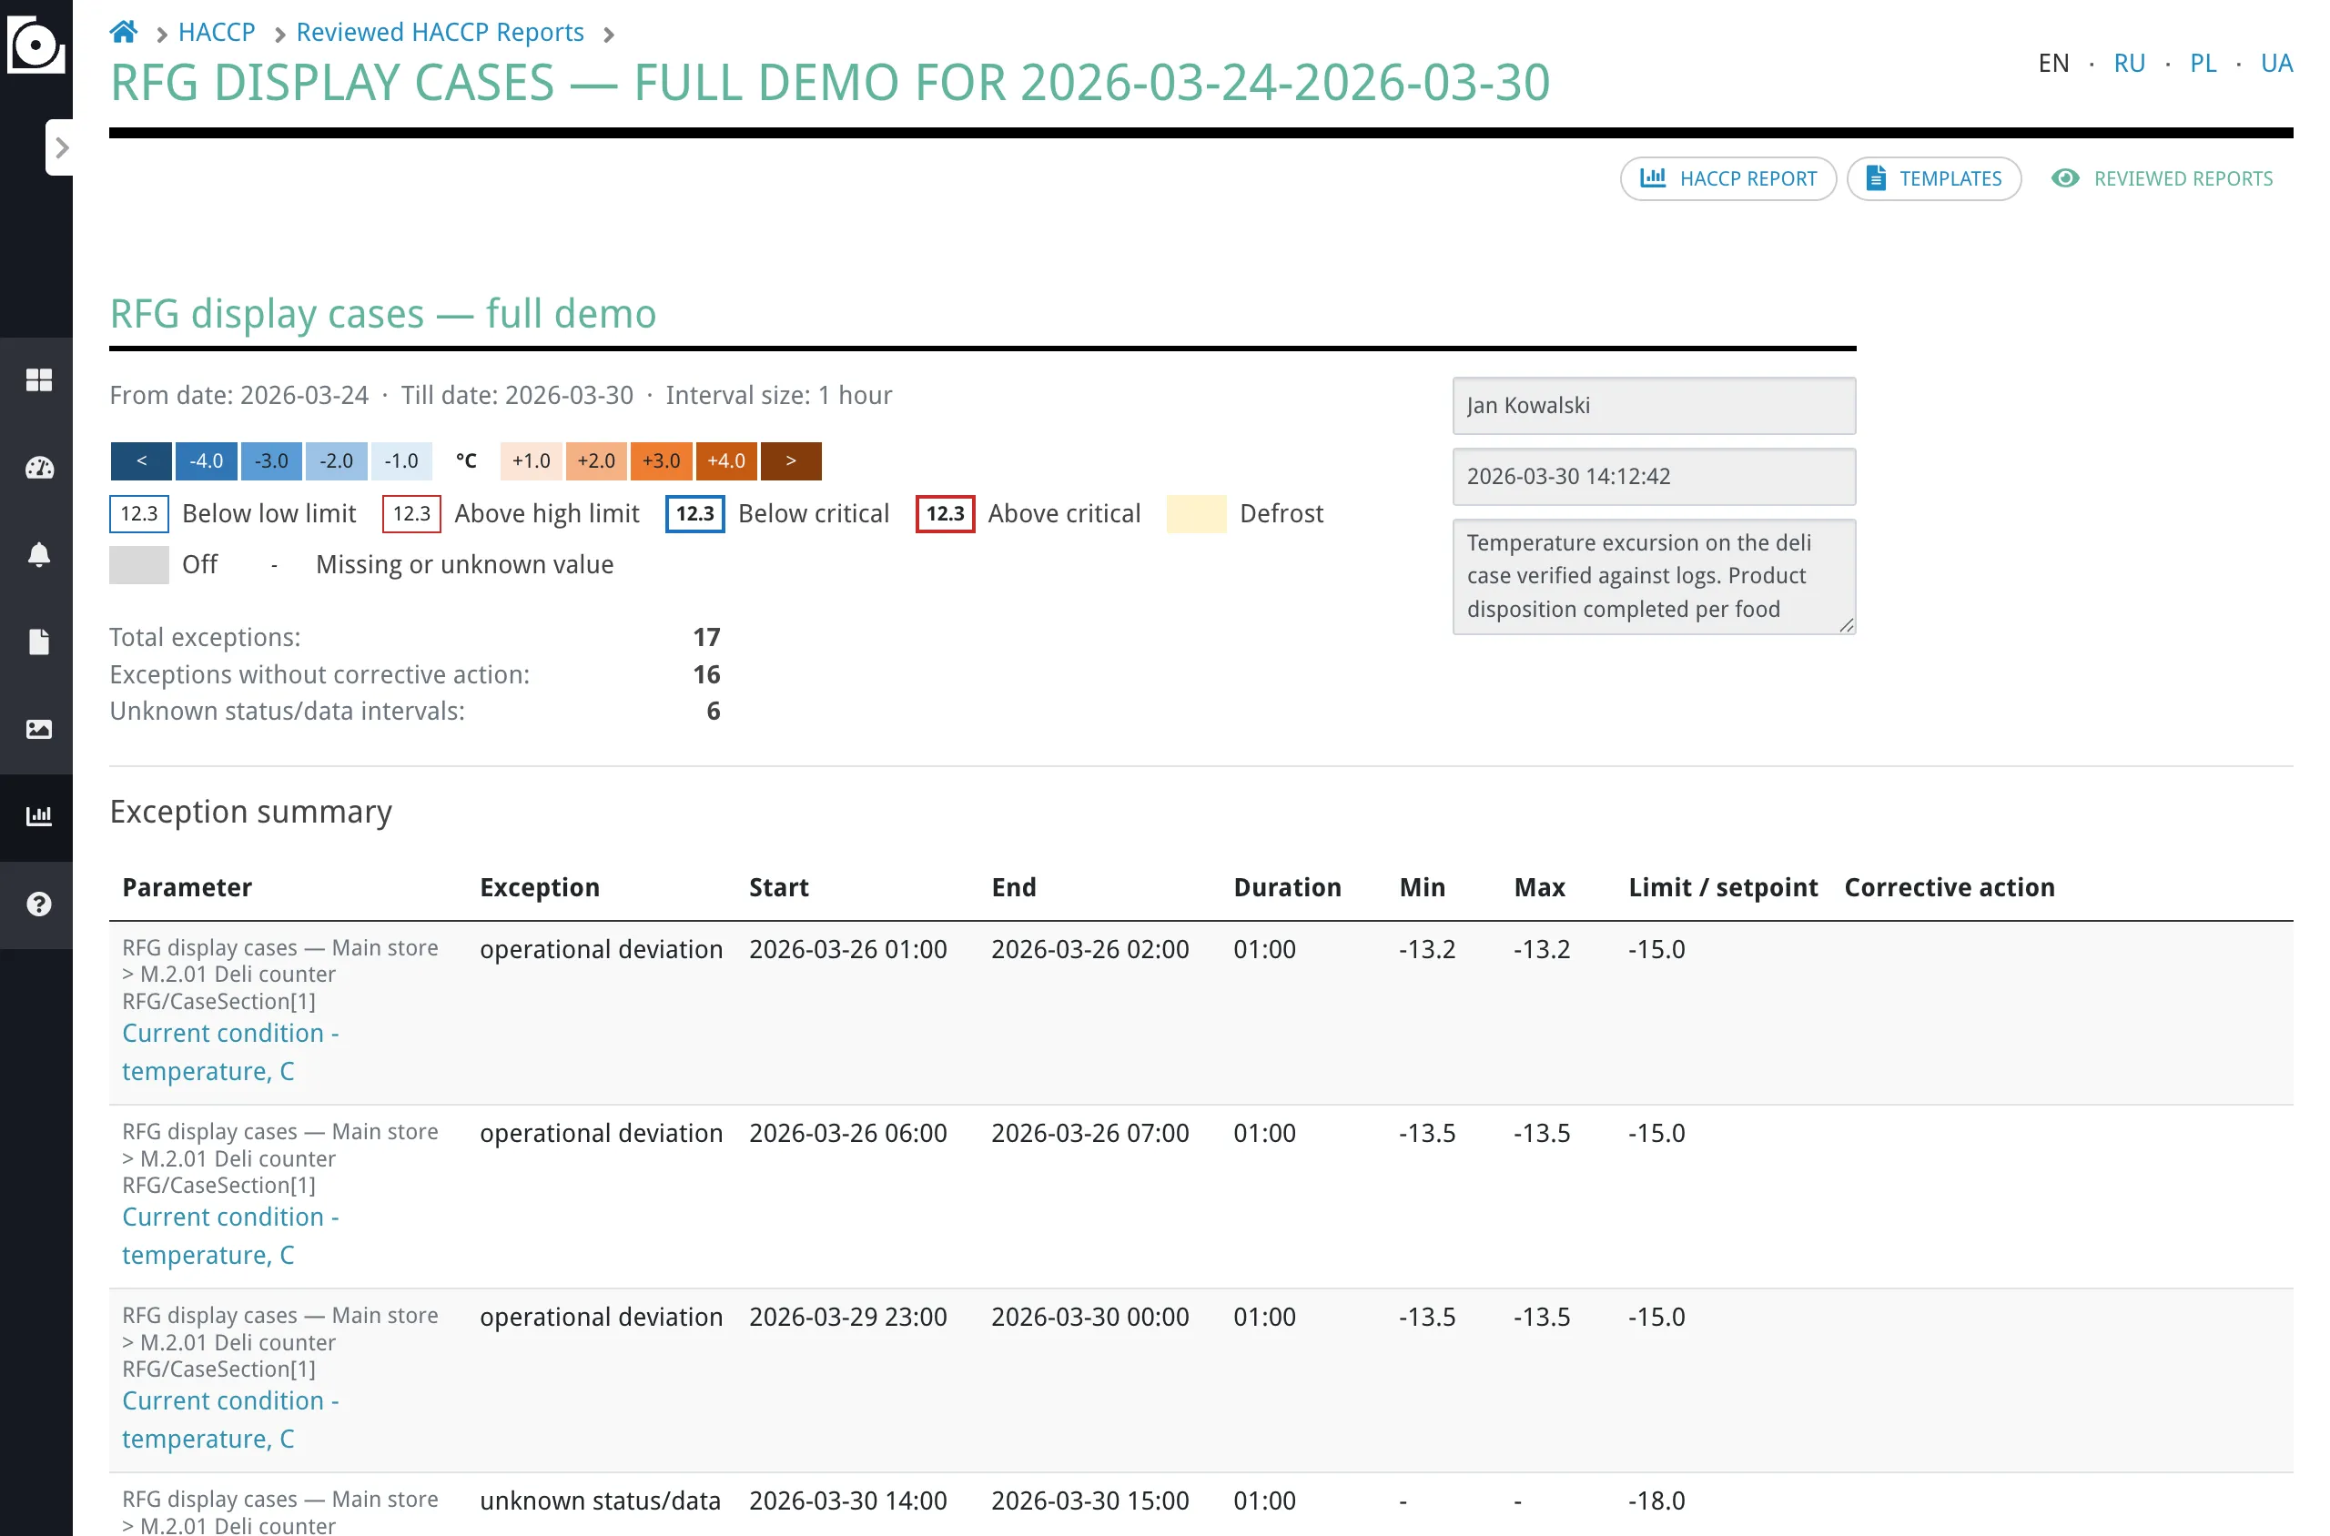Click the -1.0 pale blue legend swatch
This screenshot has width=2330, height=1536.
(x=400, y=461)
